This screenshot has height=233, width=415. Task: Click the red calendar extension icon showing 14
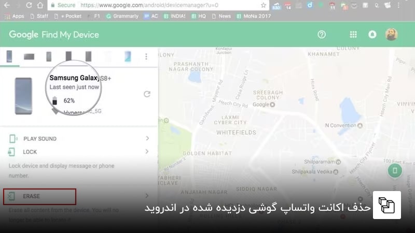[288, 6]
